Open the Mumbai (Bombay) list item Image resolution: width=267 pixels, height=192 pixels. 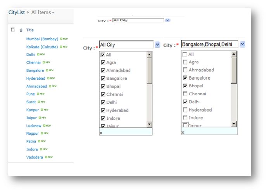pyautogui.click(x=42, y=39)
